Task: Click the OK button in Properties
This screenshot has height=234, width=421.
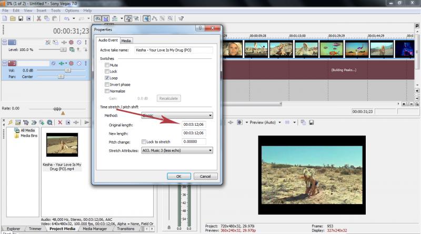Action: tap(179, 176)
